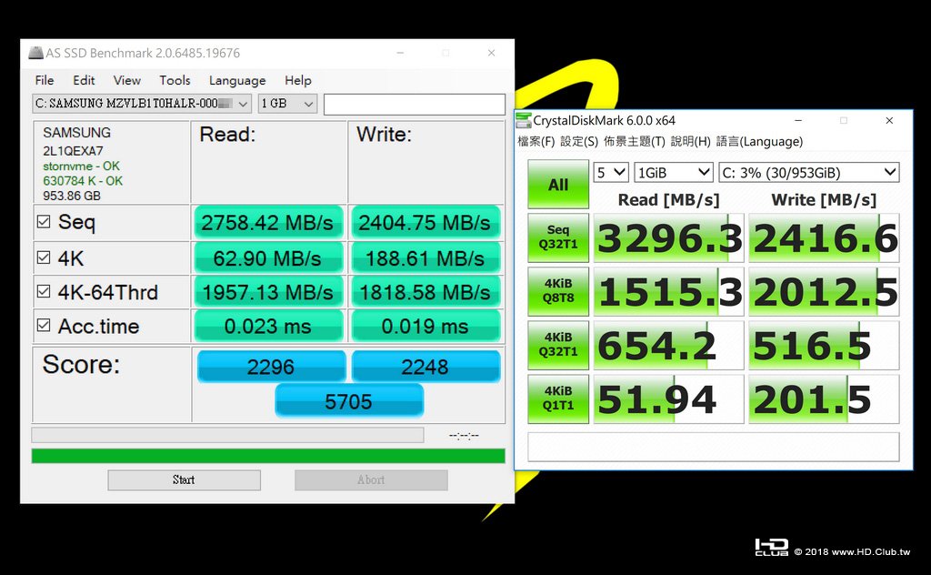Click the 4K-64Thrd write result 1818.58 MB/s
Screen dimensions: 931x575
pyautogui.click(x=425, y=292)
